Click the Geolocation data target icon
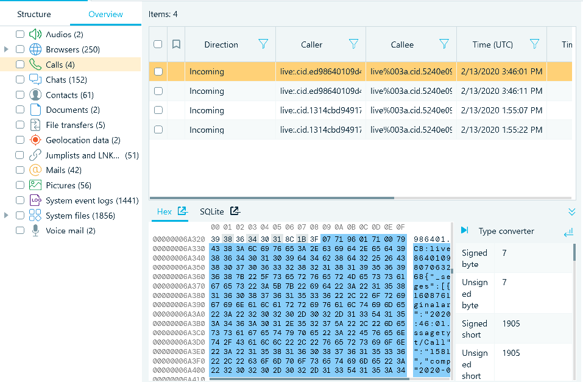The height and width of the screenshot is (382, 583). tap(35, 140)
